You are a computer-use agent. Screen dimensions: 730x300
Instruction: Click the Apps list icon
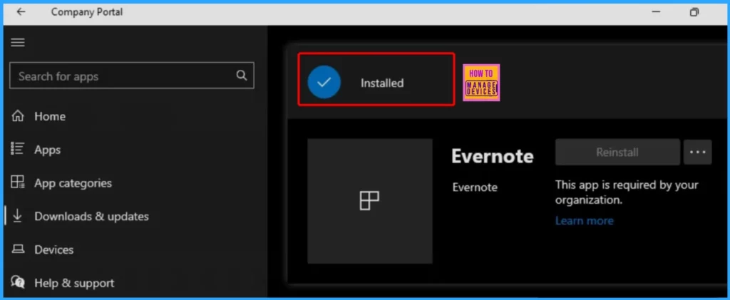(18, 150)
